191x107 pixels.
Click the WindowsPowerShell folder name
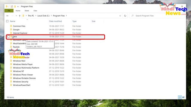(21, 85)
